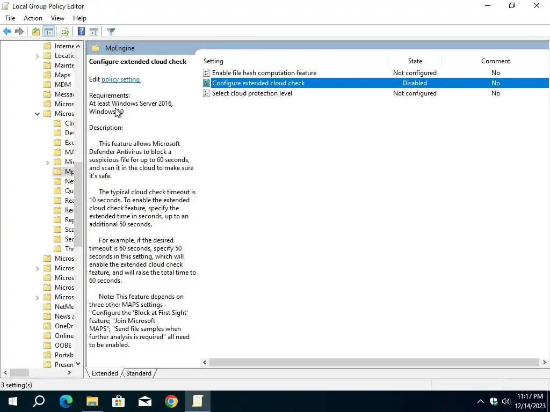550x412 pixels.
Task: Open the File menu
Action: 10,18
